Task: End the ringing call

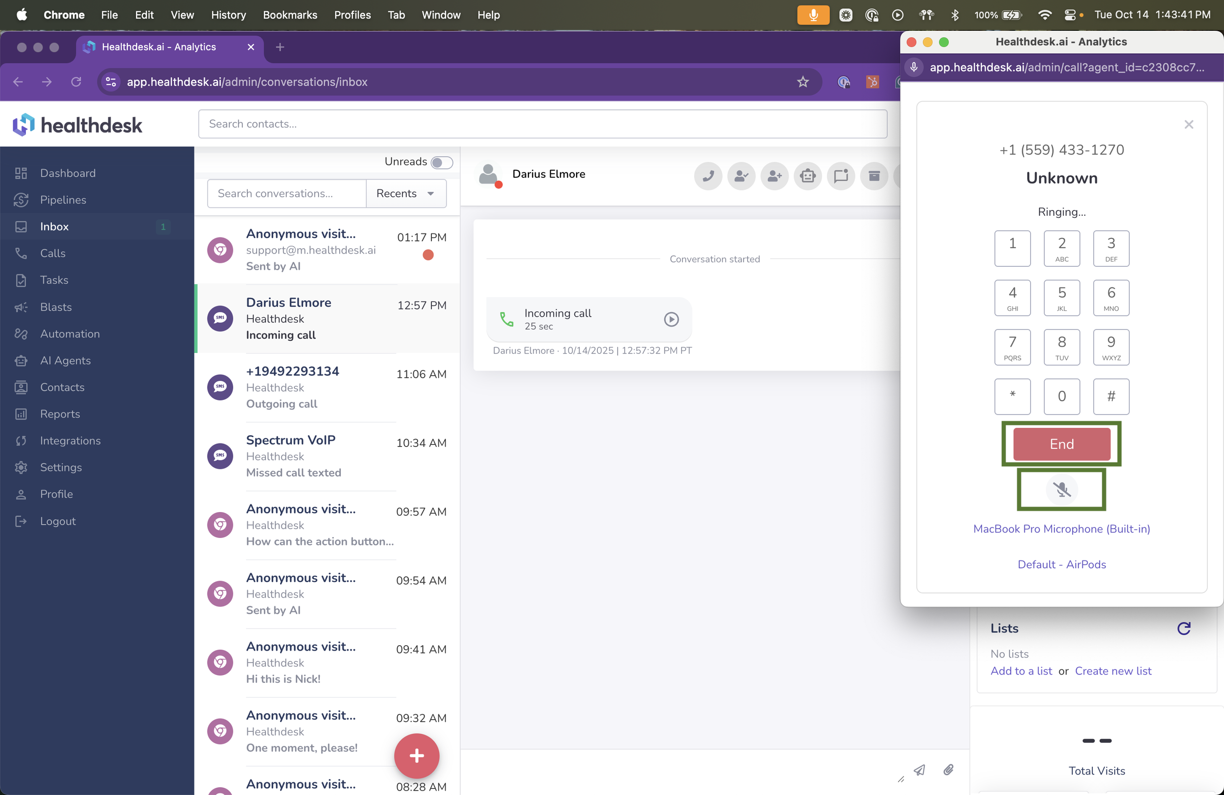Action: [x=1061, y=444]
